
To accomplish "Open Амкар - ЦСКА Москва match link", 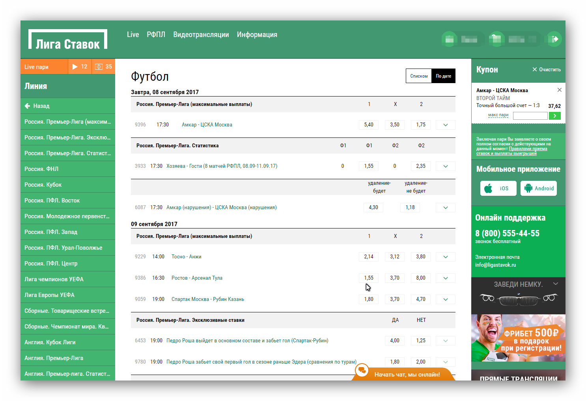I will click(207, 125).
